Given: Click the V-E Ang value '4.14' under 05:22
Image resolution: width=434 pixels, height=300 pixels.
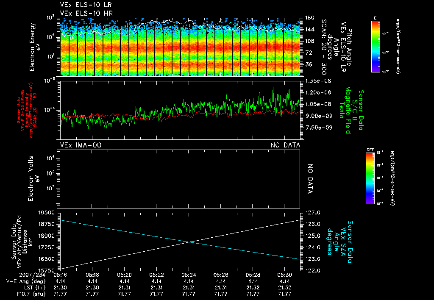Looking at the screenshot, I should pyautogui.click(x=157, y=281).
